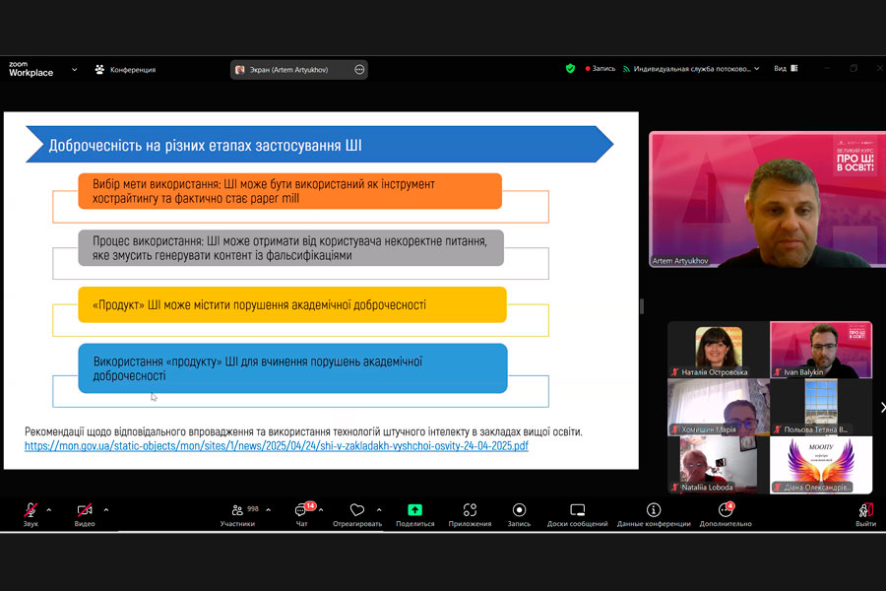The width and height of the screenshot is (886, 591).
Task: Unmute the microphone (Звук)
Action: click(32, 511)
